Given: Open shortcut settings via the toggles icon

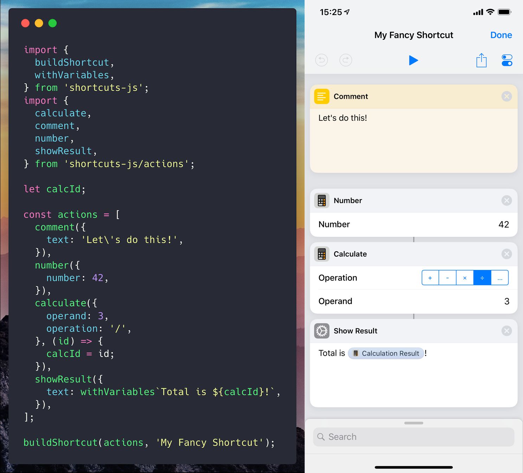Looking at the screenshot, I should click(x=506, y=60).
